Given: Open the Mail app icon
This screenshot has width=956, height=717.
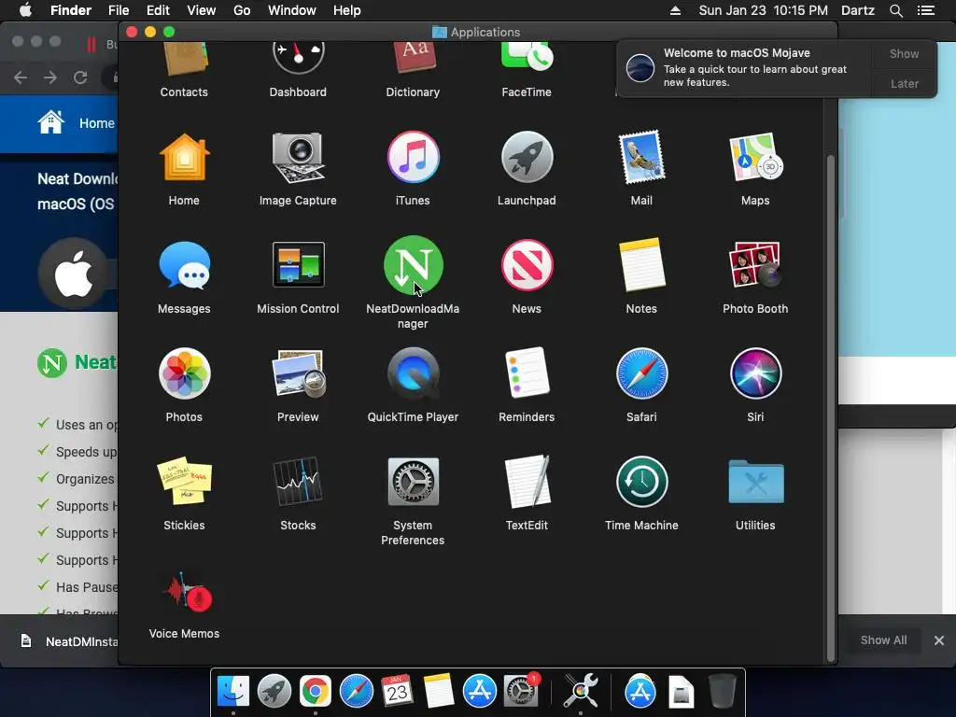Looking at the screenshot, I should click(641, 157).
